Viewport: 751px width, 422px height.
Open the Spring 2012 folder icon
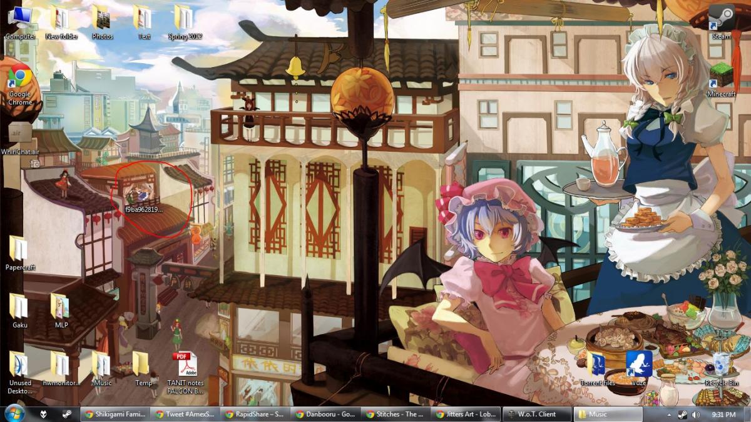185,22
